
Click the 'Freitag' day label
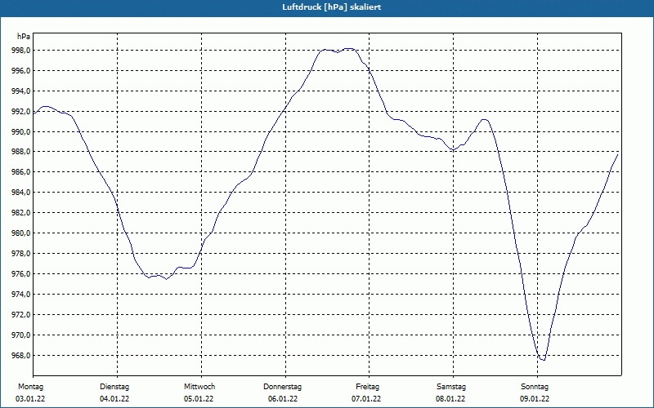pyautogui.click(x=367, y=387)
